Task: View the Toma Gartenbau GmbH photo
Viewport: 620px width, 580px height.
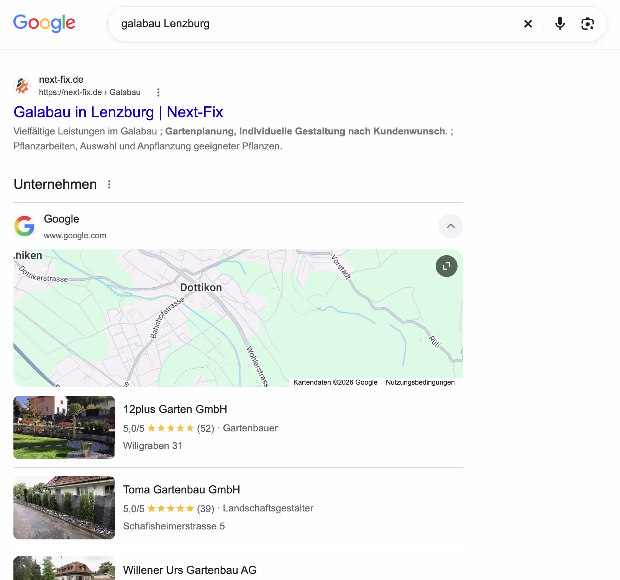Action: [64, 508]
